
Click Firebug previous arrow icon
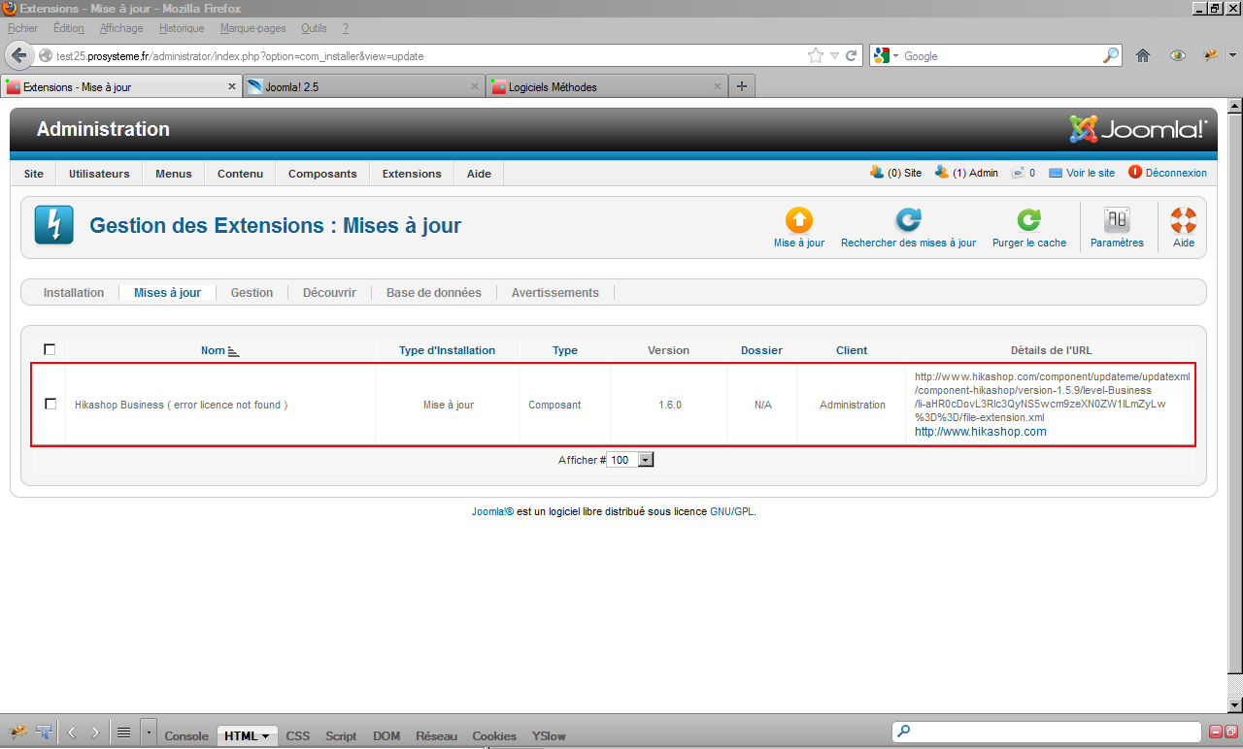click(x=72, y=733)
